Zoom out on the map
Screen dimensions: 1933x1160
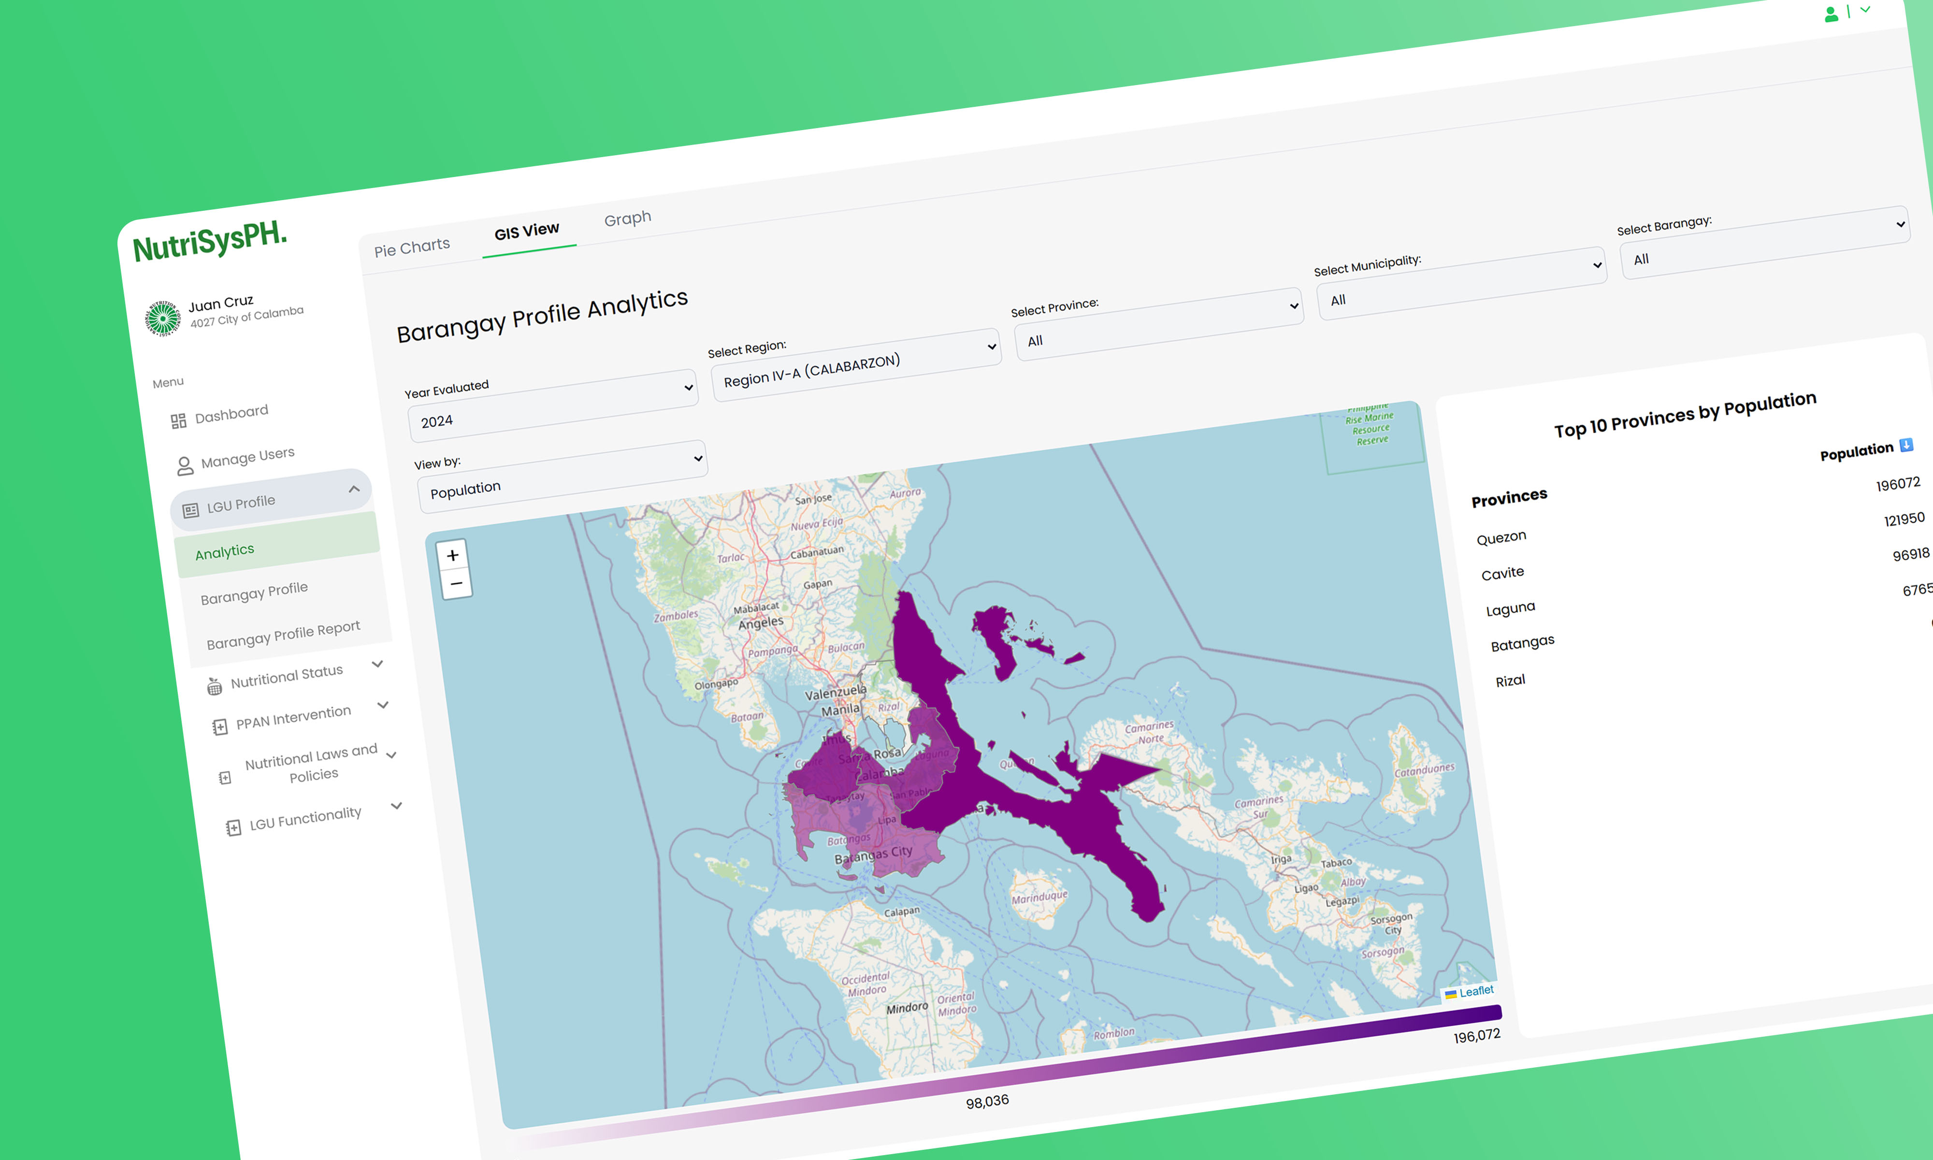click(x=456, y=583)
